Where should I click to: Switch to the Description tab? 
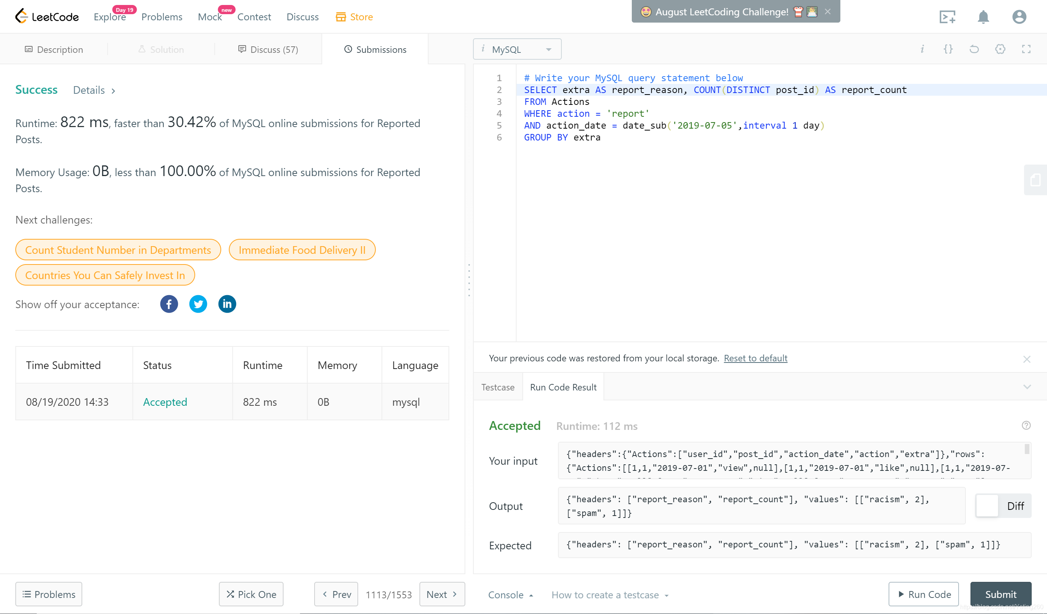pos(54,49)
